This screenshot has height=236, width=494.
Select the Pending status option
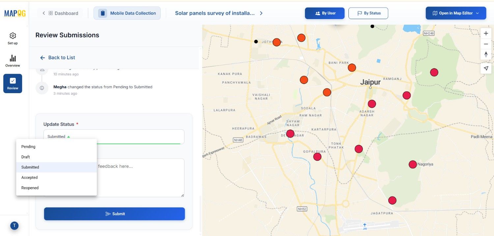tap(28, 146)
